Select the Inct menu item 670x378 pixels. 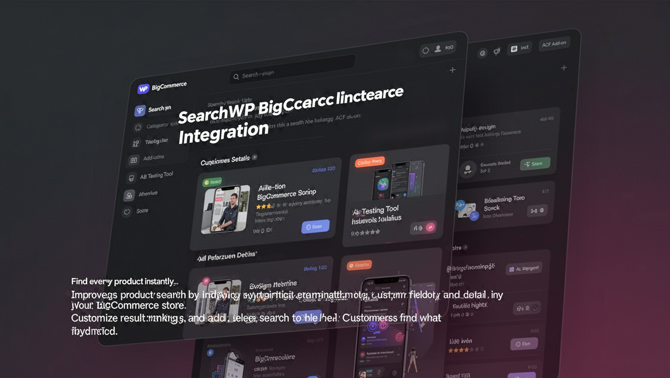pos(520,48)
